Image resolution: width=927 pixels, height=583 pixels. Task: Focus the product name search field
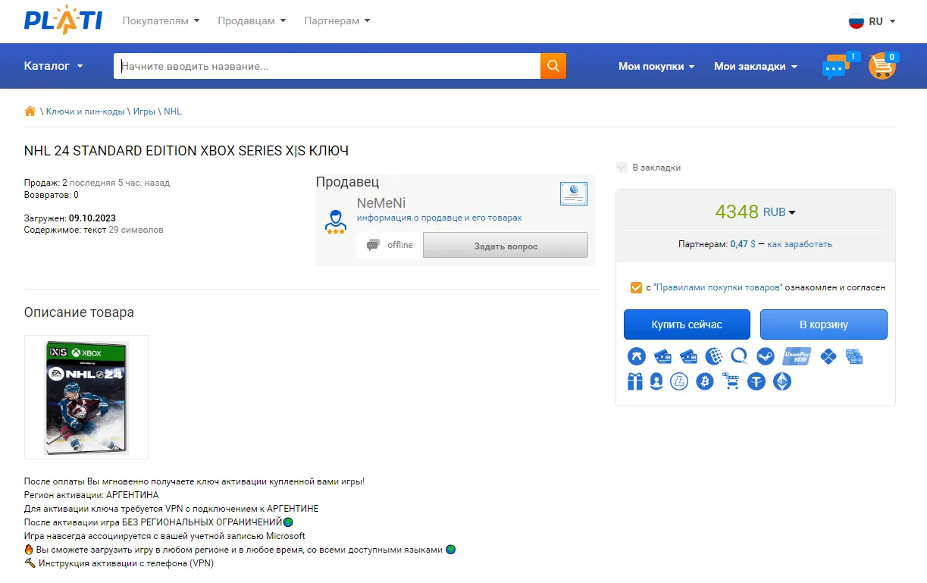327,66
